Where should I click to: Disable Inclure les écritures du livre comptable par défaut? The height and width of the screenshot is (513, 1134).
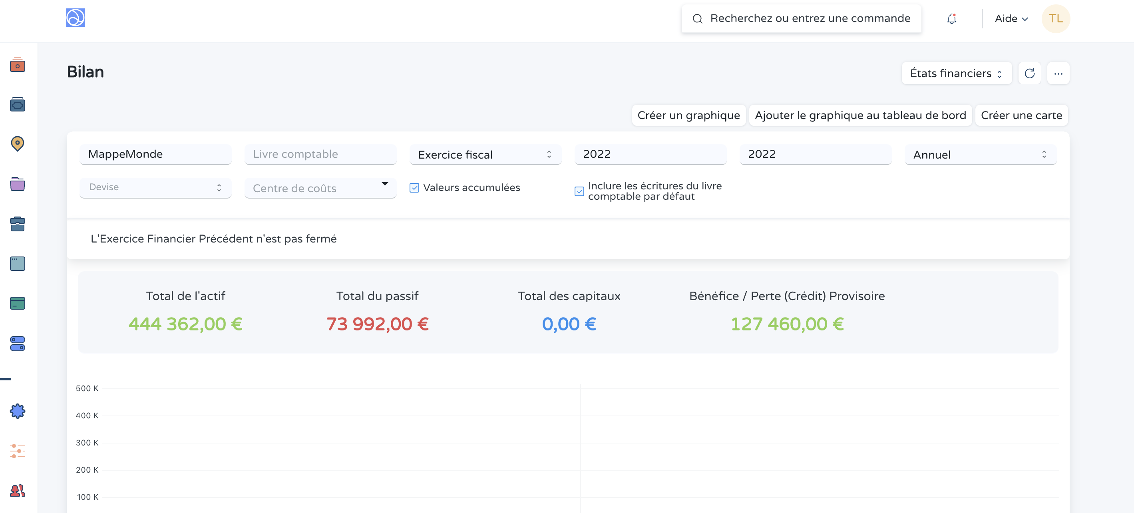579,191
